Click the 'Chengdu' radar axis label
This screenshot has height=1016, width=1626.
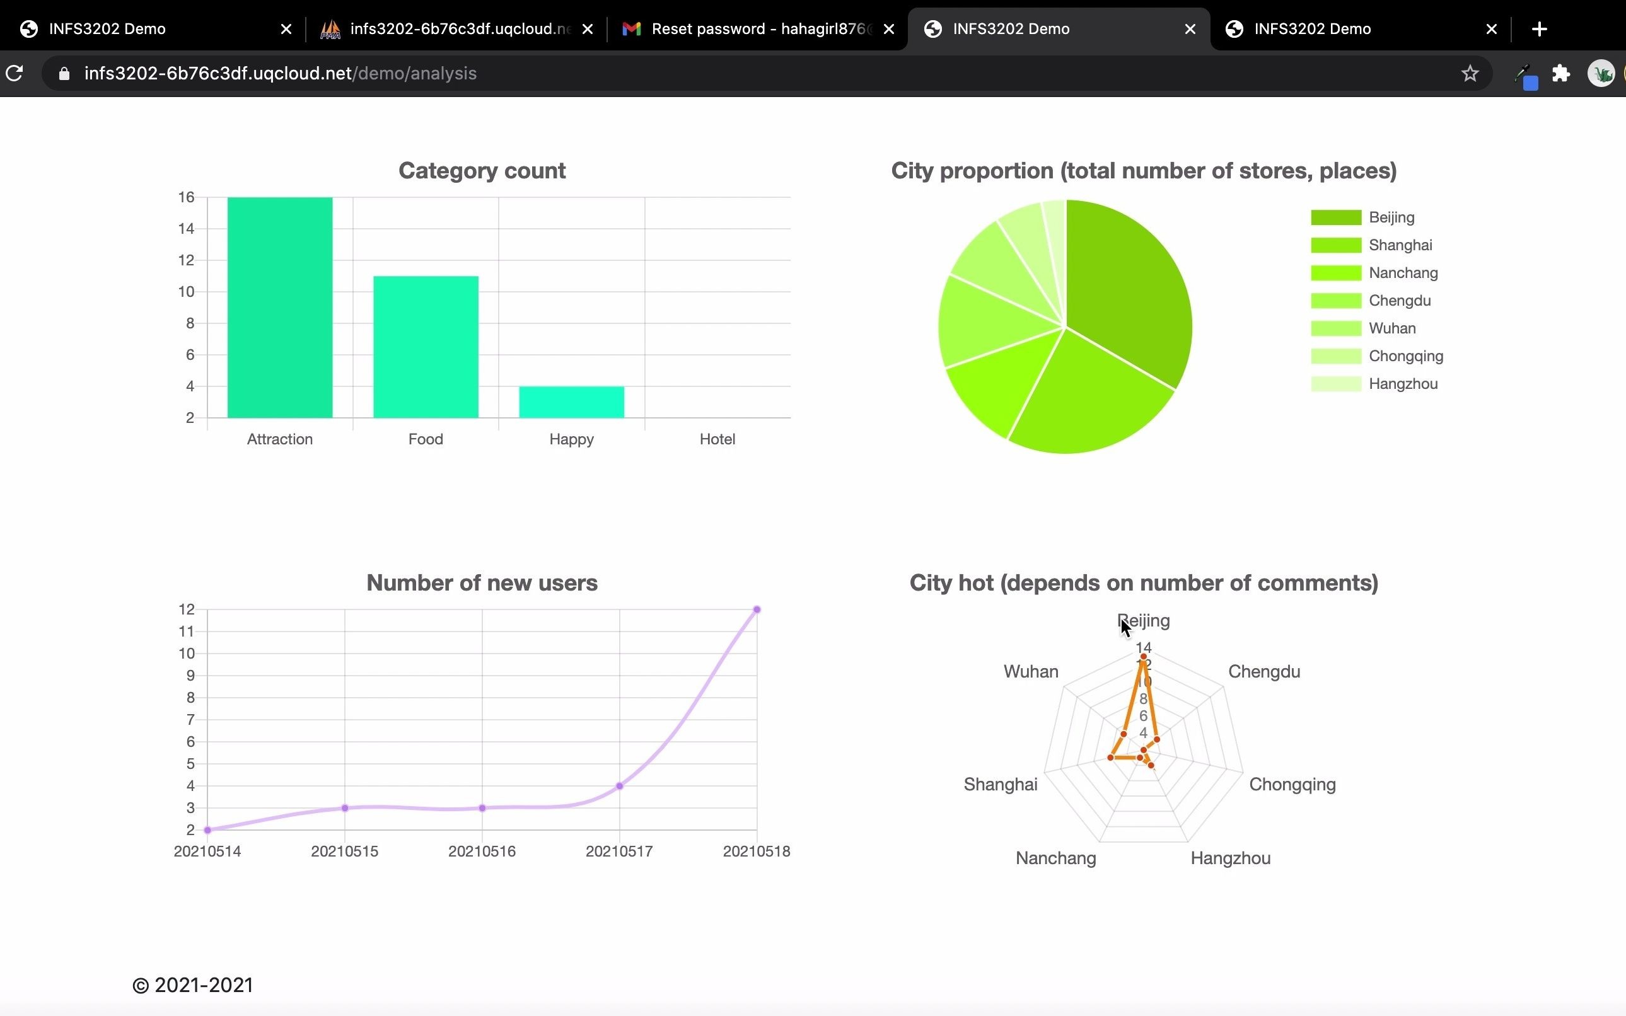[1263, 671]
